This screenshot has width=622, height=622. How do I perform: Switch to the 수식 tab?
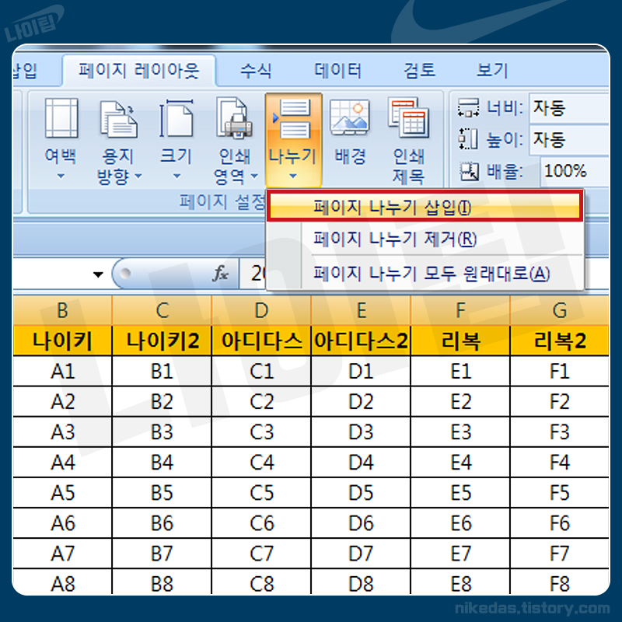click(256, 71)
